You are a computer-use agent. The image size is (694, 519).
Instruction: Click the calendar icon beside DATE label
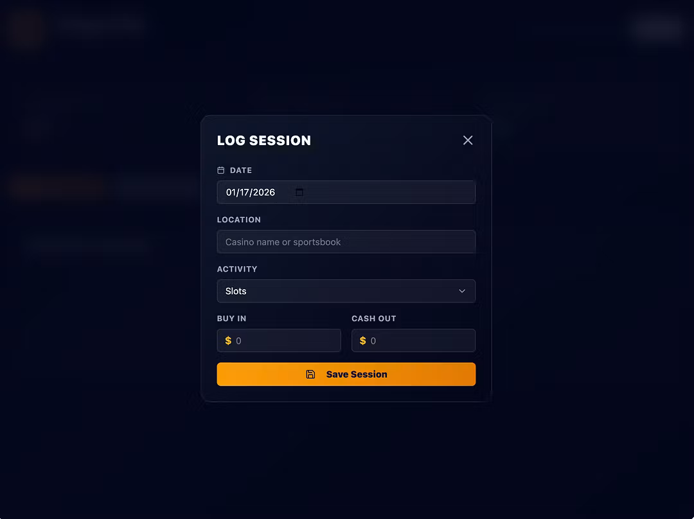click(221, 170)
